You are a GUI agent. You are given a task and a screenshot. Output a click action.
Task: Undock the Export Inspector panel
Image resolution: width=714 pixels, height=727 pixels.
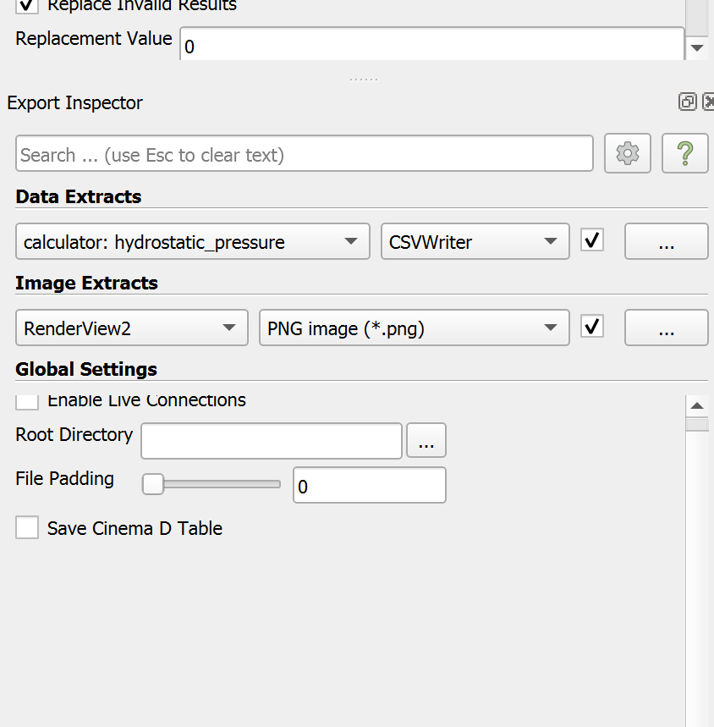point(687,101)
